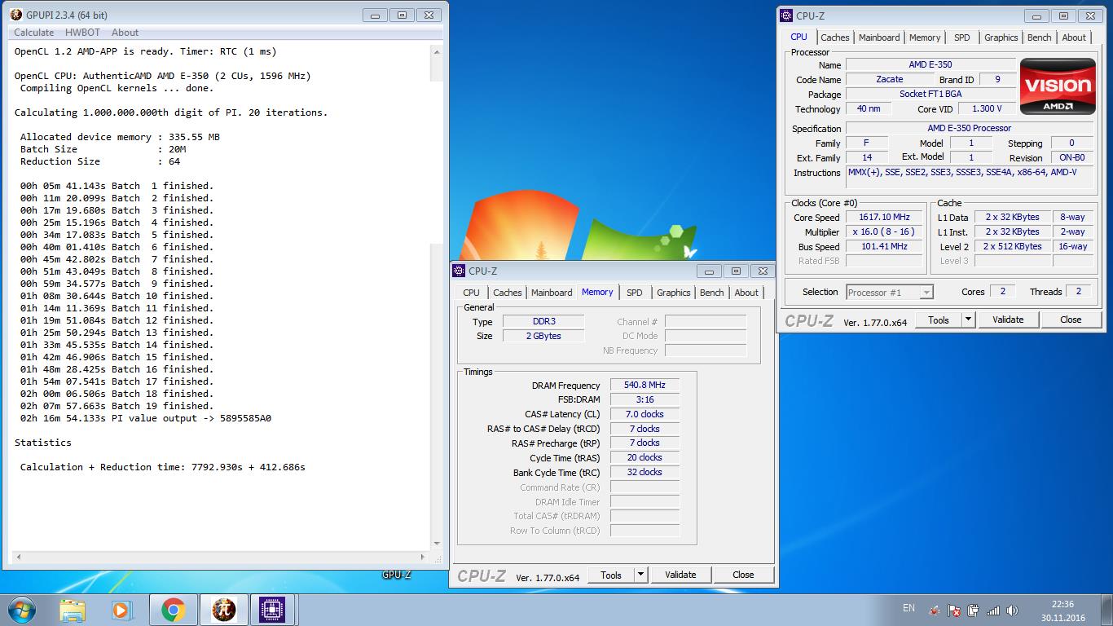Open Action Center flag tray icon
The image size is (1113, 626).
click(x=953, y=610)
